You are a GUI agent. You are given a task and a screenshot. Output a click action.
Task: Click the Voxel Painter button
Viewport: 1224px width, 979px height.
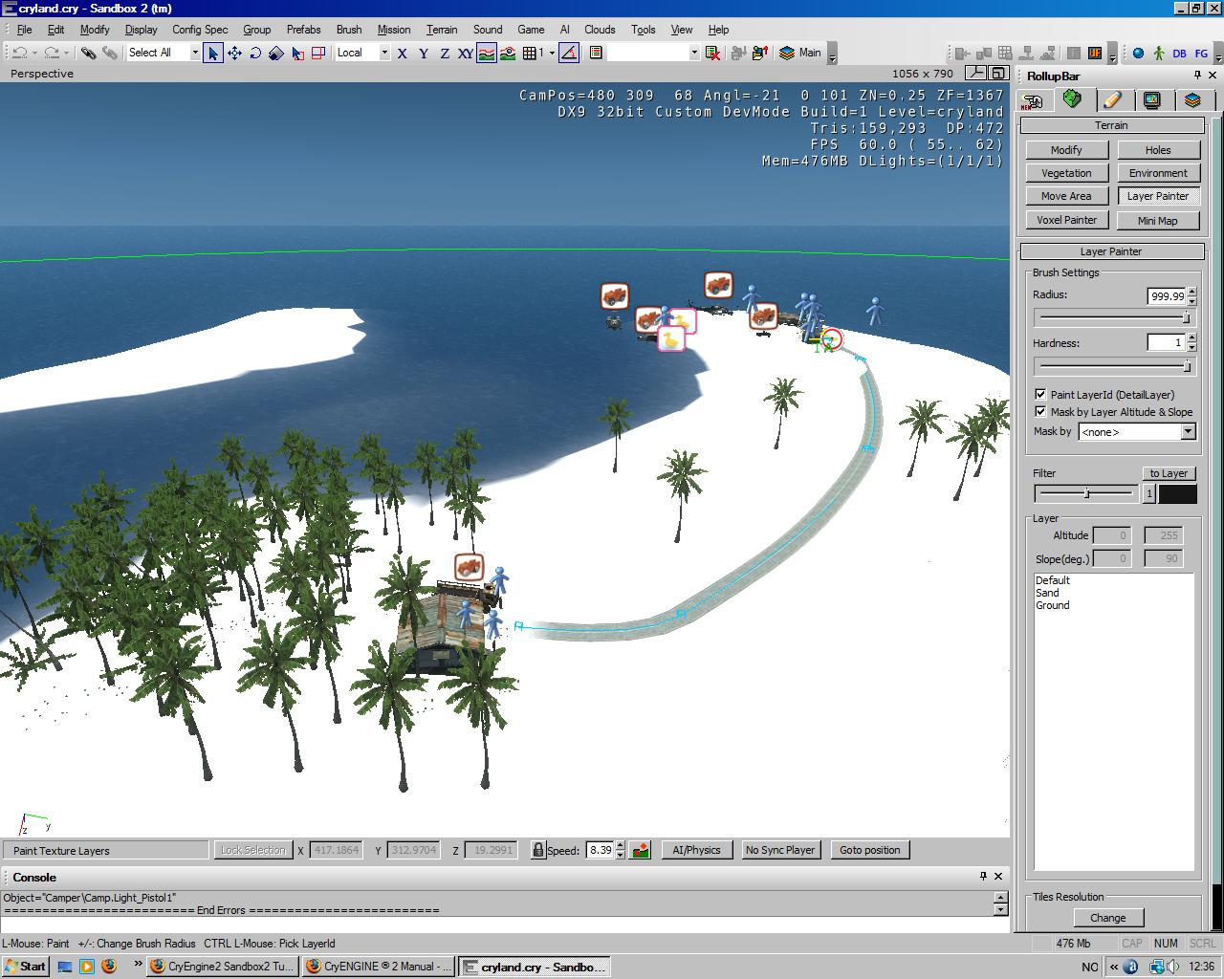1066,220
